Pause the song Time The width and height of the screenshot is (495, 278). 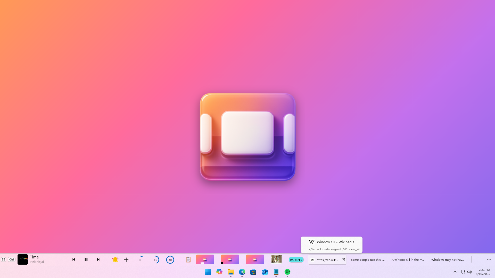(x=86, y=259)
